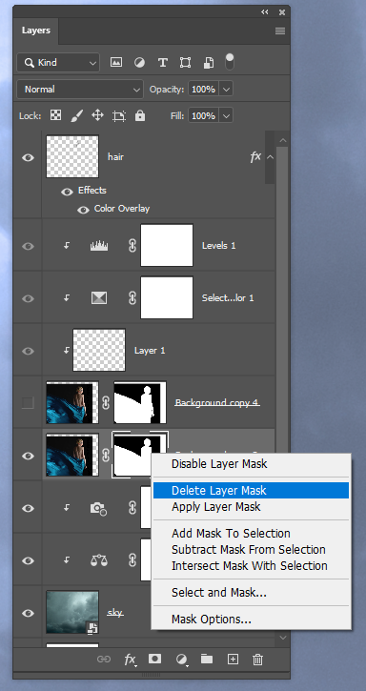Collapse the panel with double arrows
366x691 pixels.
(x=265, y=11)
